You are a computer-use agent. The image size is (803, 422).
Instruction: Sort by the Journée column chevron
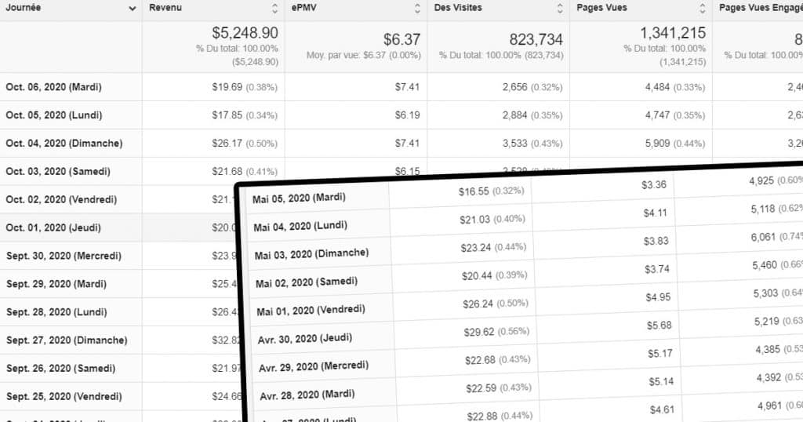click(132, 9)
